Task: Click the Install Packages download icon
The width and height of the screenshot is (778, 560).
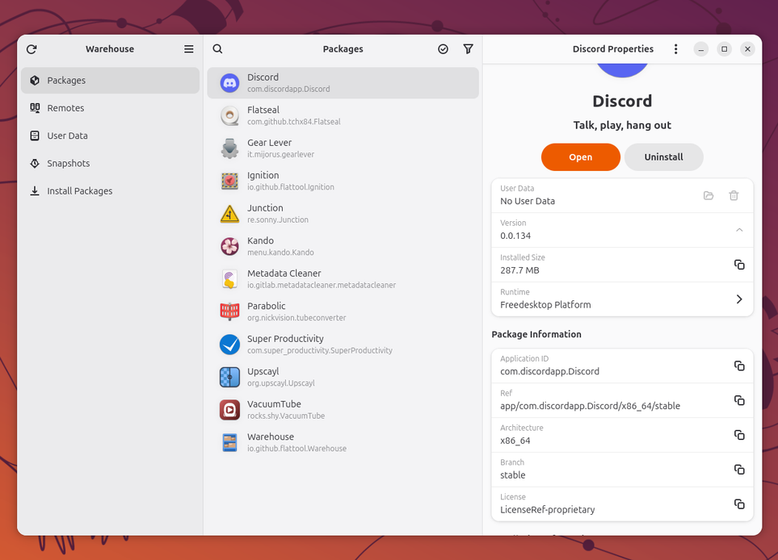Action: [35, 191]
